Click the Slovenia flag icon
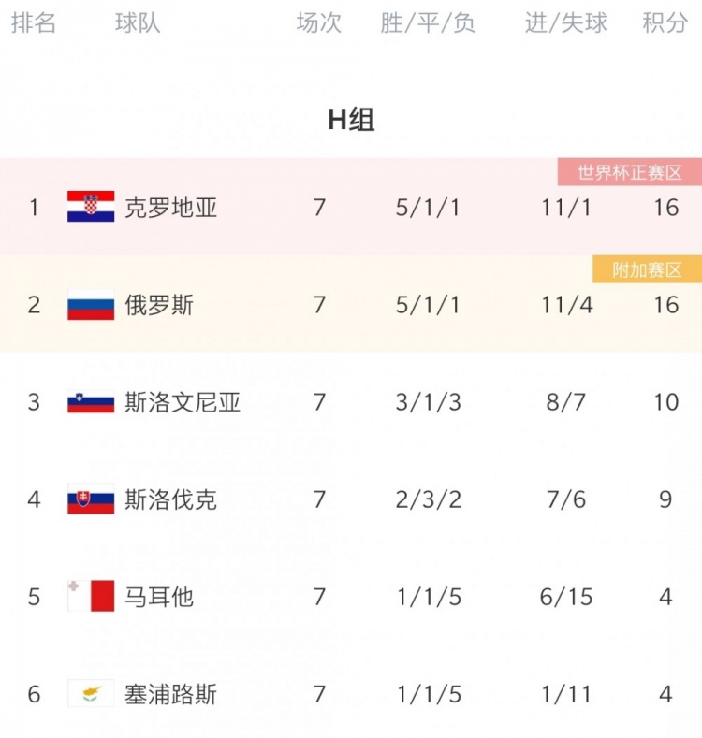Viewport: 702px width, 738px height. pos(91,401)
